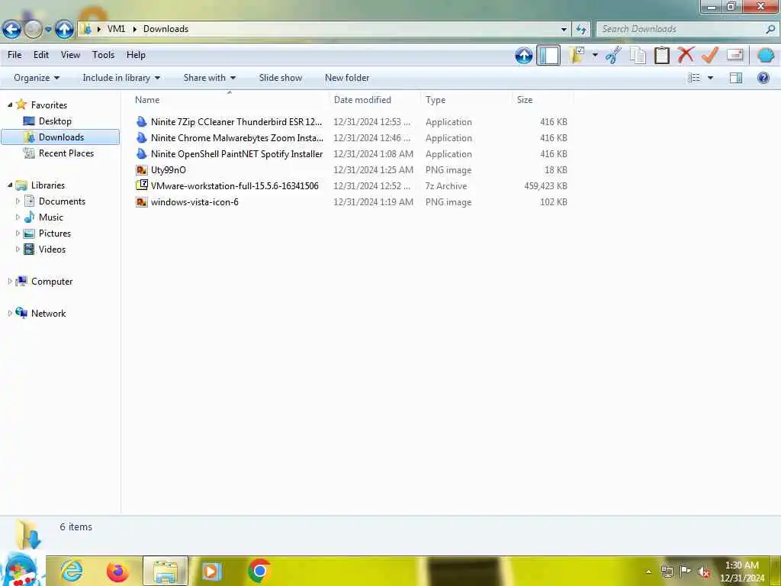Select Desktop under Favorites

(55, 121)
